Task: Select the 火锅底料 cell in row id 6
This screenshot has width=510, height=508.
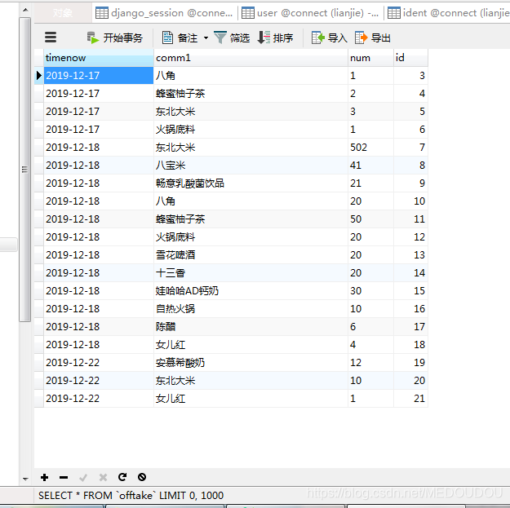Action: click(x=251, y=130)
